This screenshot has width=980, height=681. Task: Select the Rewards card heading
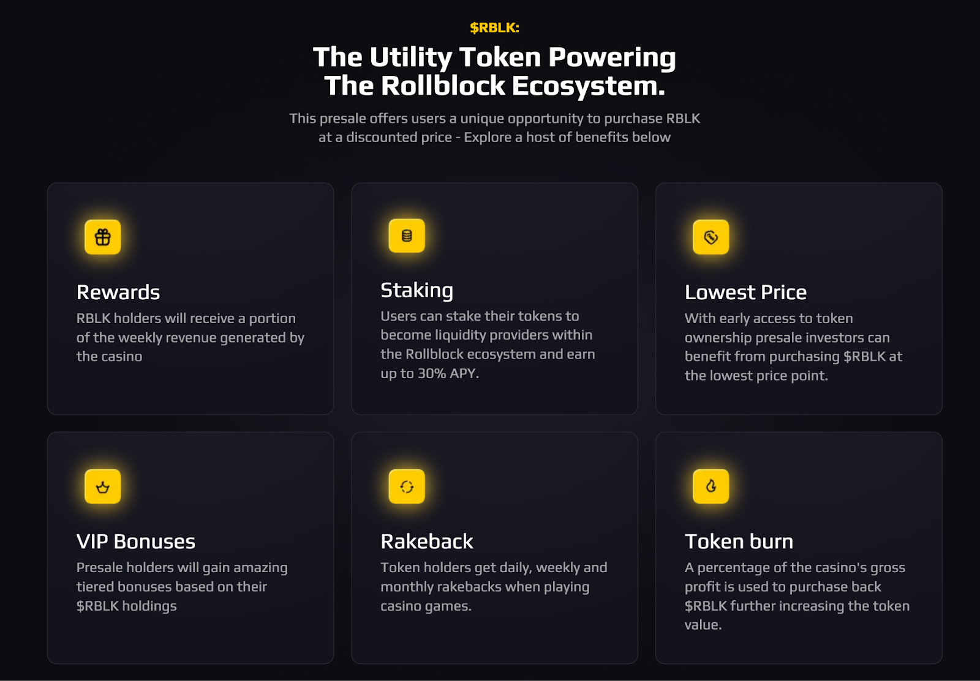(x=118, y=292)
